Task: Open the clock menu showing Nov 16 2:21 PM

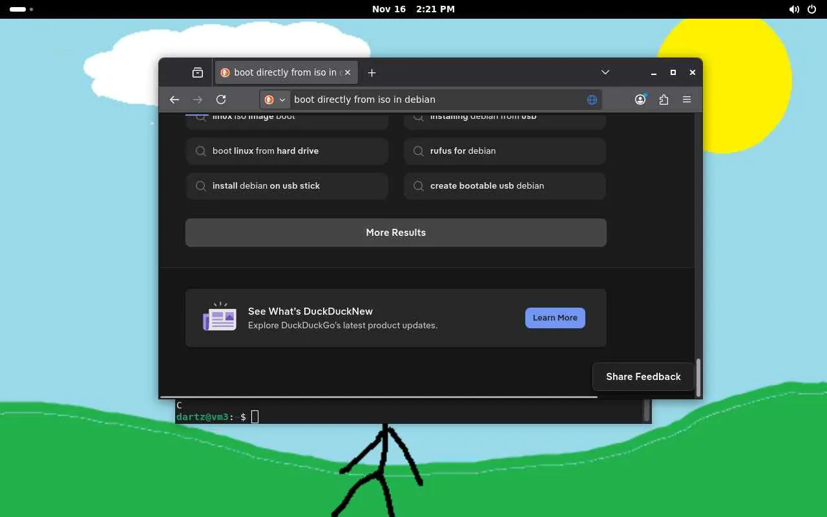Action: pyautogui.click(x=413, y=9)
